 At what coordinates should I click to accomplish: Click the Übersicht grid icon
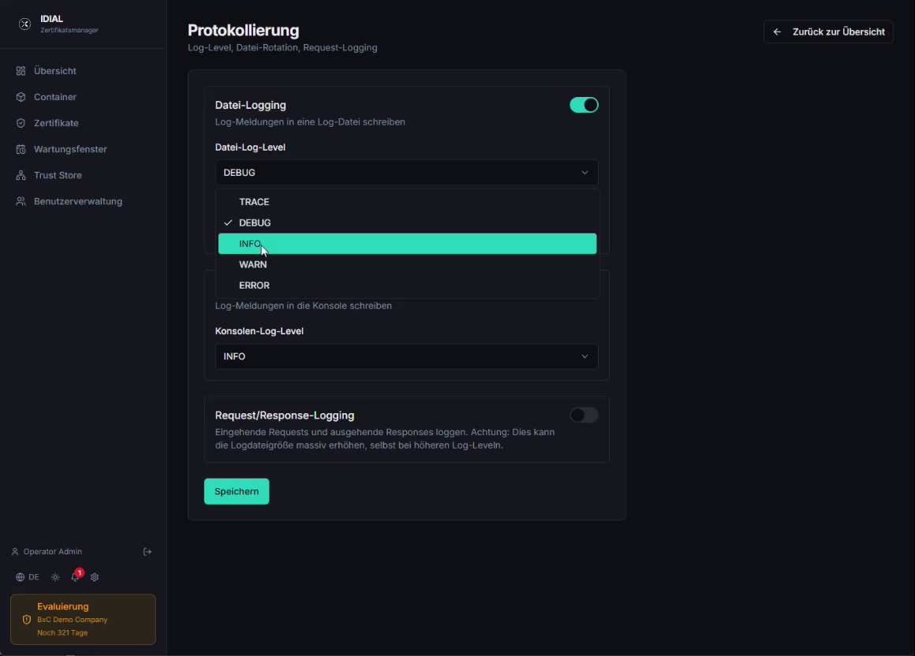coord(21,70)
